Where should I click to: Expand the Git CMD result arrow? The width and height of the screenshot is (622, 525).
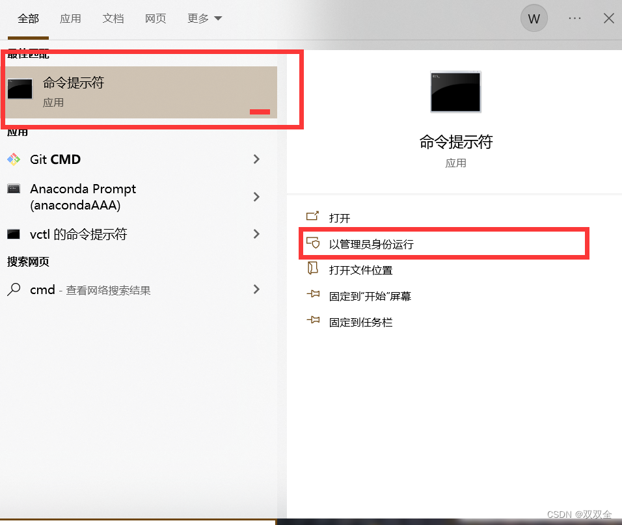tap(256, 159)
